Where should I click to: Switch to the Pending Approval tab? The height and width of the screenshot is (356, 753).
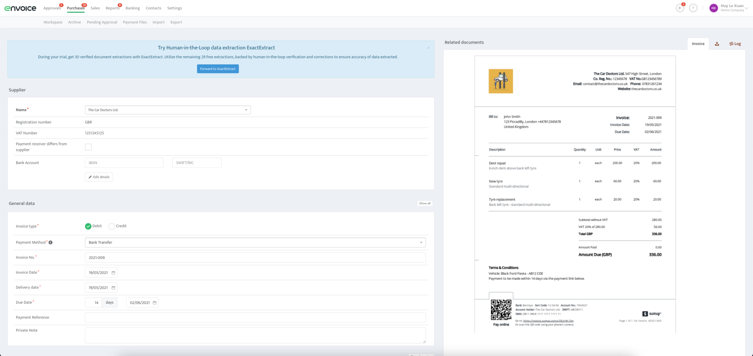click(x=102, y=22)
